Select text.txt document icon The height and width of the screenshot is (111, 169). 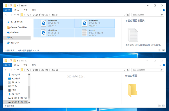[84, 33]
